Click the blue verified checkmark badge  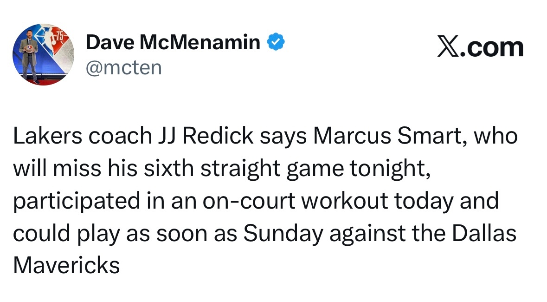[x=275, y=43]
